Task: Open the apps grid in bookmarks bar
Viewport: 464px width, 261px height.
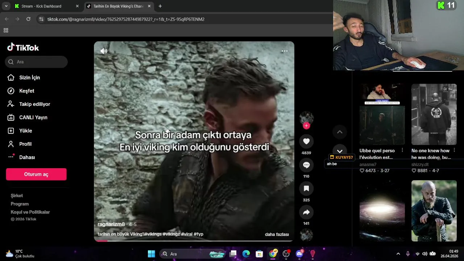Action: [6, 30]
